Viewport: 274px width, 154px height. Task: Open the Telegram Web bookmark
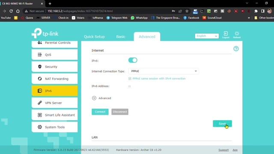tap(117, 18)
